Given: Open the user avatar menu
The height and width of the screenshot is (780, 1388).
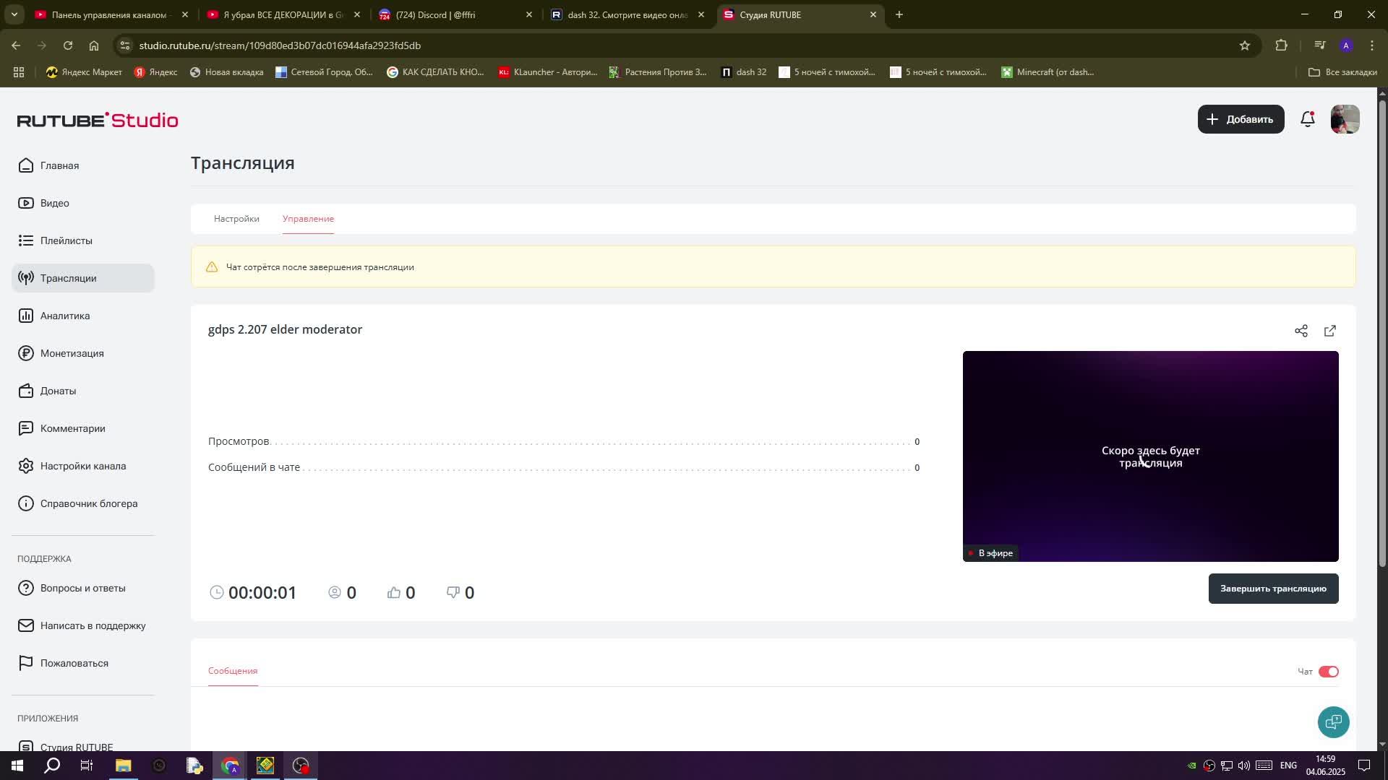Looking at the screenshot, I should pos(1345,119).
